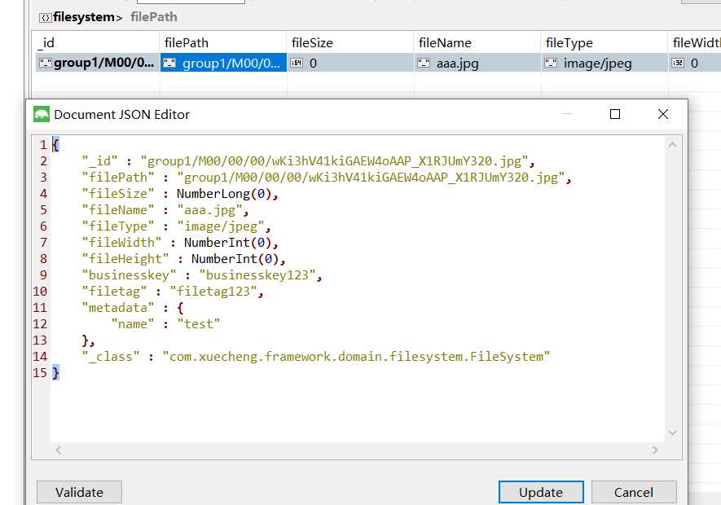Click the "aaa.jpg" value in JSON editor
Image resolution: width=721 pixels, height=505 pixels.
[209, 210]
